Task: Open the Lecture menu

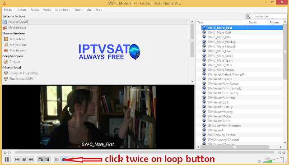Action: [22, 10]
